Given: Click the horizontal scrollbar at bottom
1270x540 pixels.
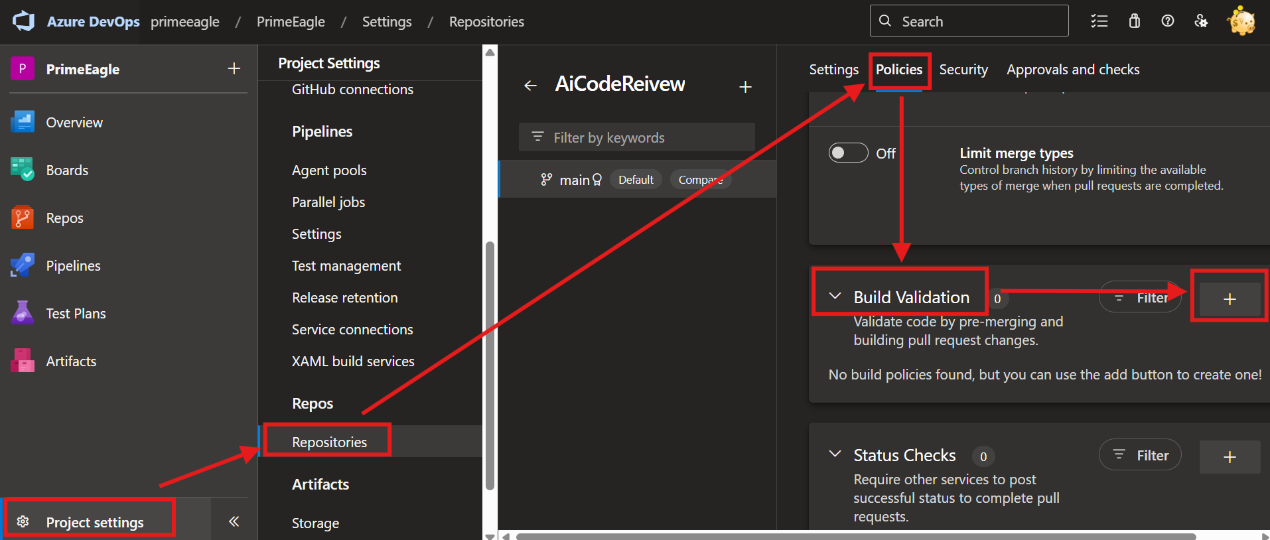Looking at the screenshot, I should pyautogui.click(x=856, y=536).
